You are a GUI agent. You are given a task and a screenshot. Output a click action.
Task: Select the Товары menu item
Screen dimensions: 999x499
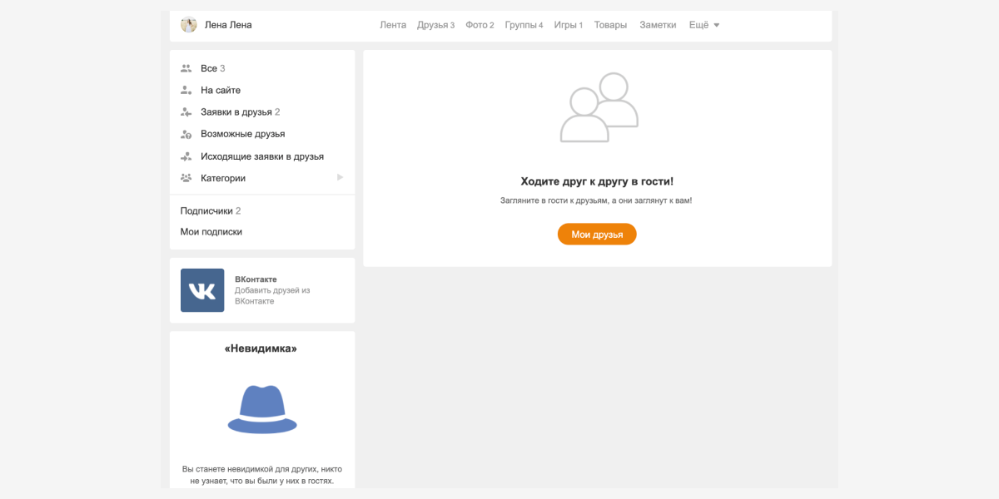[x=610, y=25]
